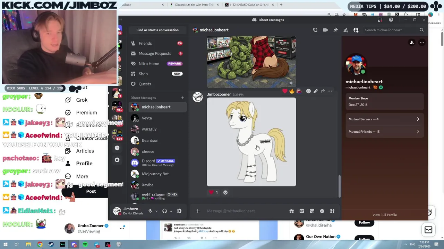Open Discover servers compass icon
This screenshot has width=444, height=249.
(x=117, y=160)
